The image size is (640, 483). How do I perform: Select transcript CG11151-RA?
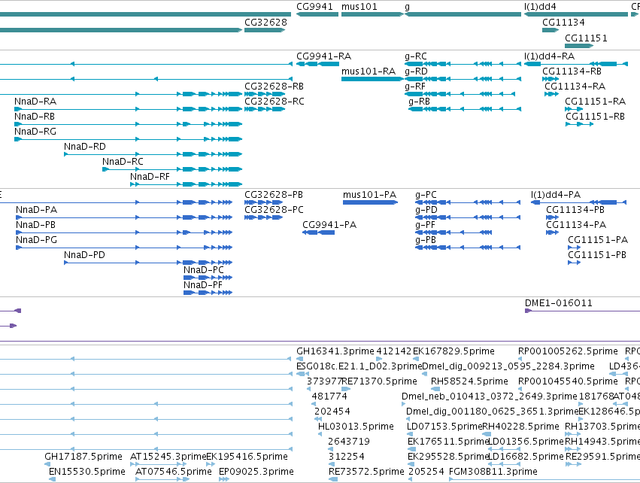click(595, 102)
